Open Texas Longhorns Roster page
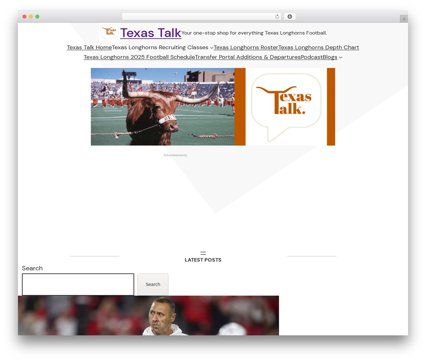 (246, 47)
